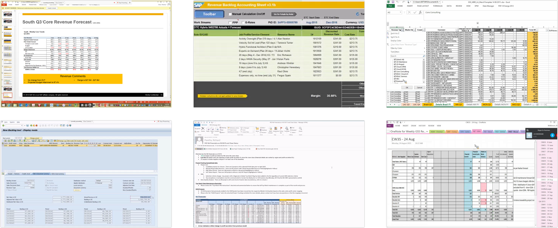This screenshot has height=228, width=558.
Task: Uncheck CD Maintance in the filter list
Action: point(394,62)
